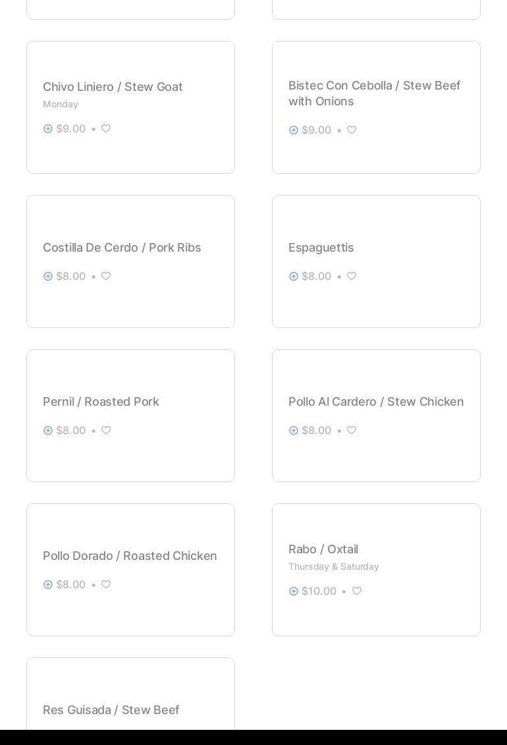This screenshot has height=745, width=507.
Task: Open Res Guisada / Stew Beef item
Action: [x=111, y=710]
